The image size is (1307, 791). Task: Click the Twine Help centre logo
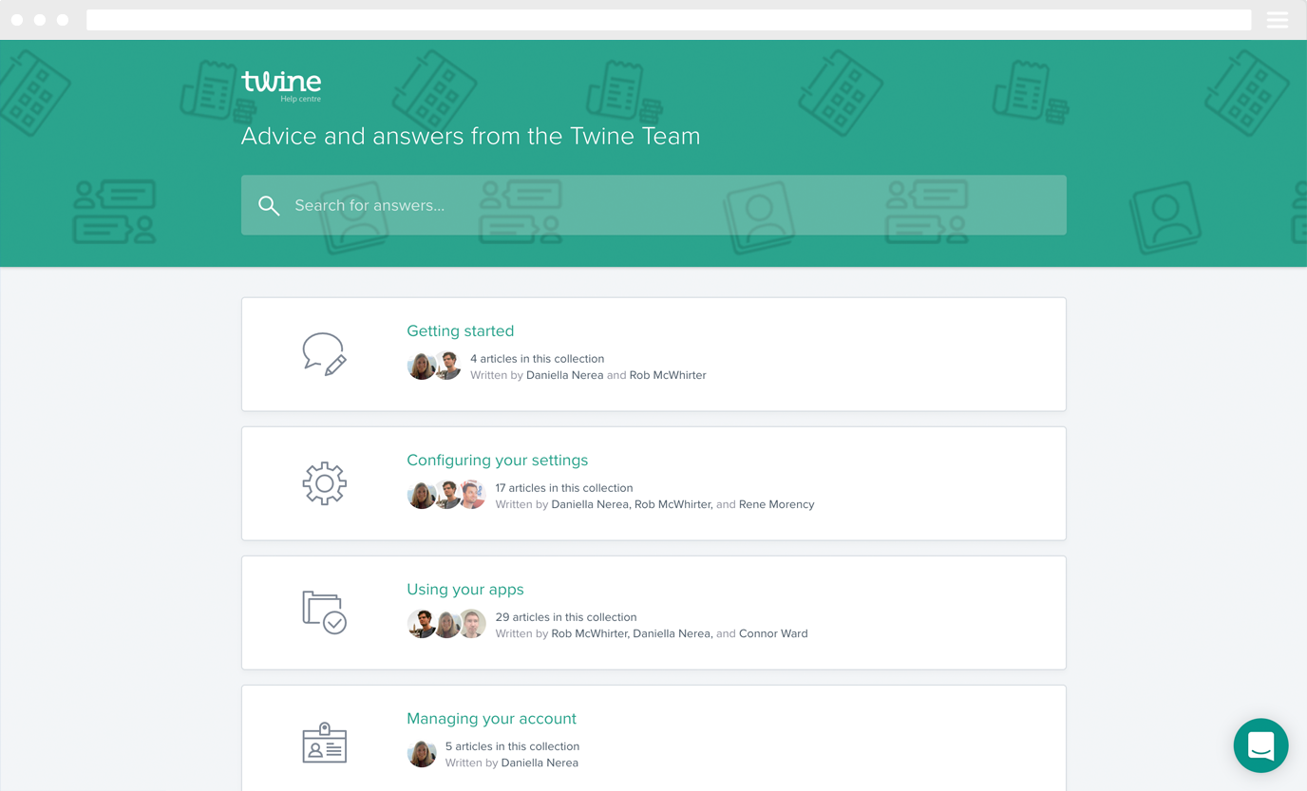coord(281,85)
